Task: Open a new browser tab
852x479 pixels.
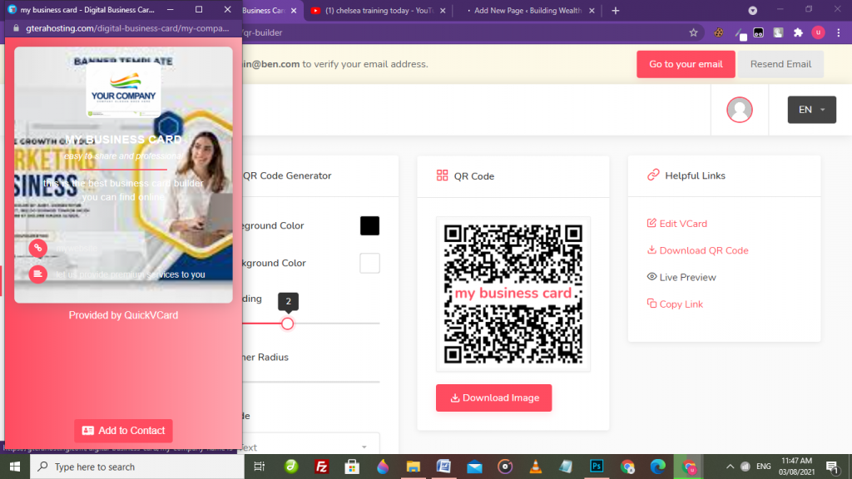Action: coord(615,10)
